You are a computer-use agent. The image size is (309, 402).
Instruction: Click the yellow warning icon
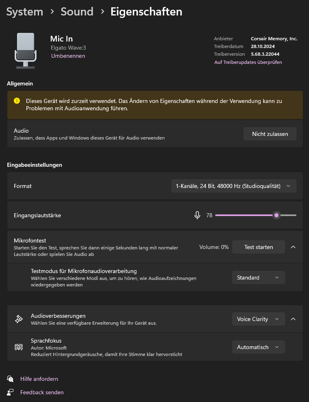[x=17, y=100]
